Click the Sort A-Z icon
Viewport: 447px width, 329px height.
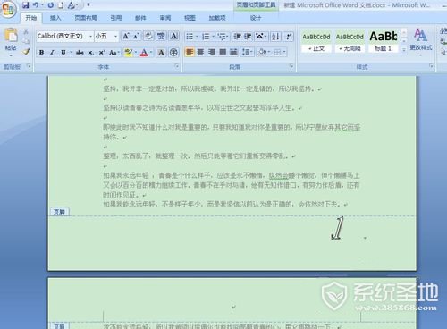tap(275, 37)
